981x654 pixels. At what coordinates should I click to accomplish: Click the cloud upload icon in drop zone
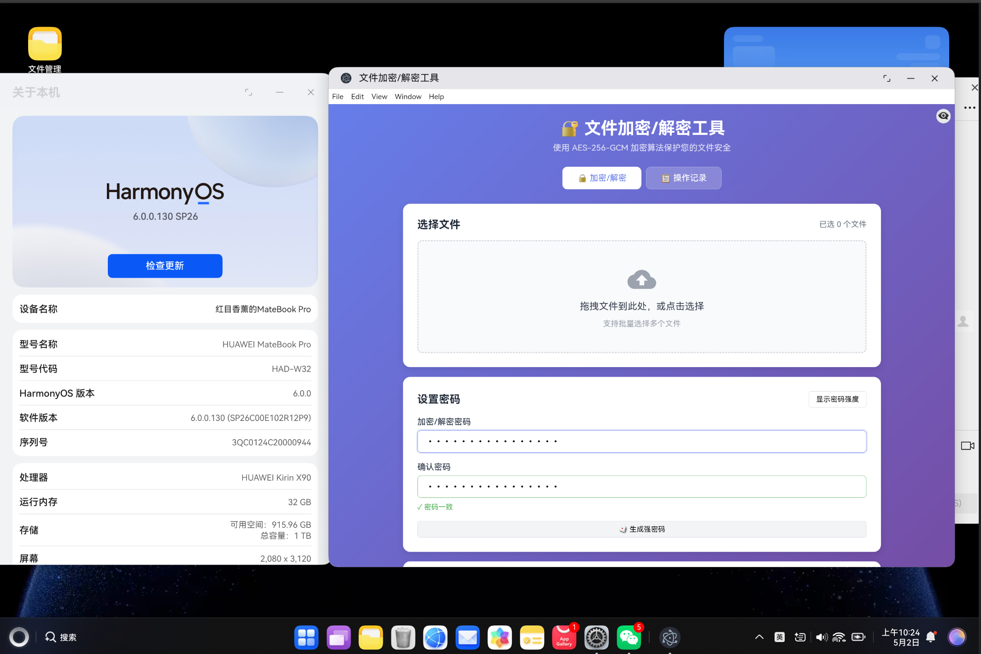(x=641, y=279)
